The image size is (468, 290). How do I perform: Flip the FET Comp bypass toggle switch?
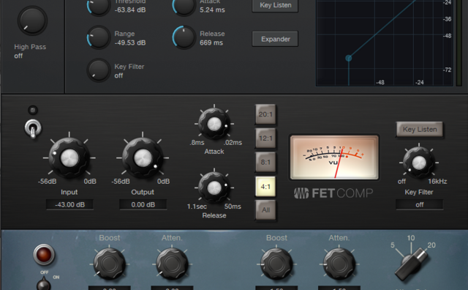pos(33,129)
